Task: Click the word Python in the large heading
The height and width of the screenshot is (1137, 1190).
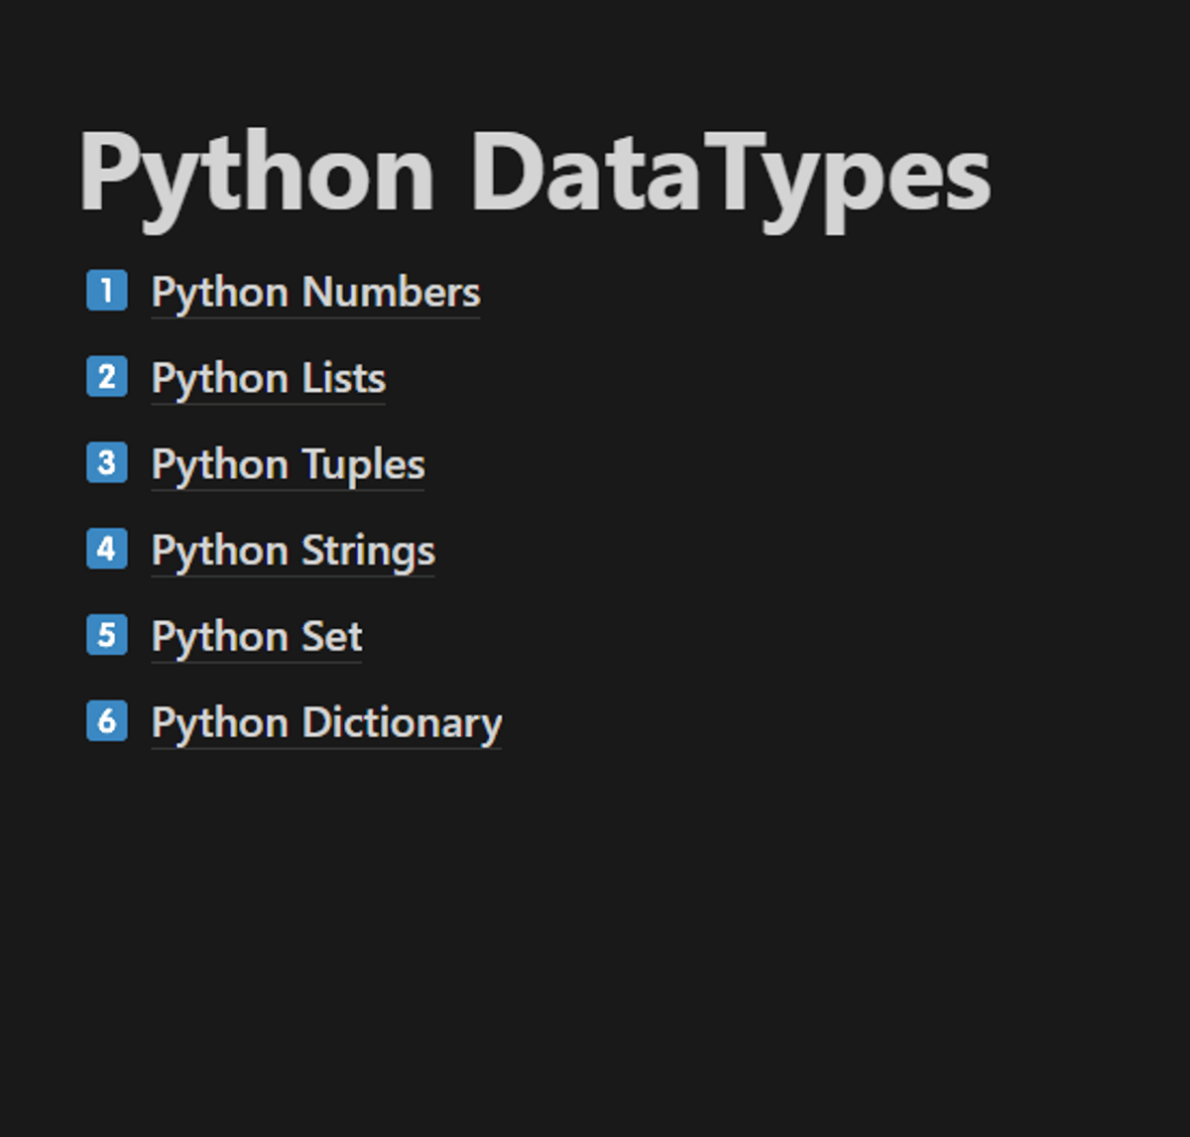Action: [x=256, y=175]
